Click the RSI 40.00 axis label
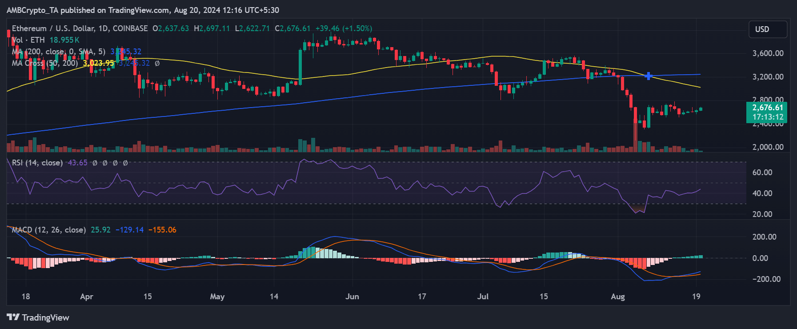 click(762, 193)
